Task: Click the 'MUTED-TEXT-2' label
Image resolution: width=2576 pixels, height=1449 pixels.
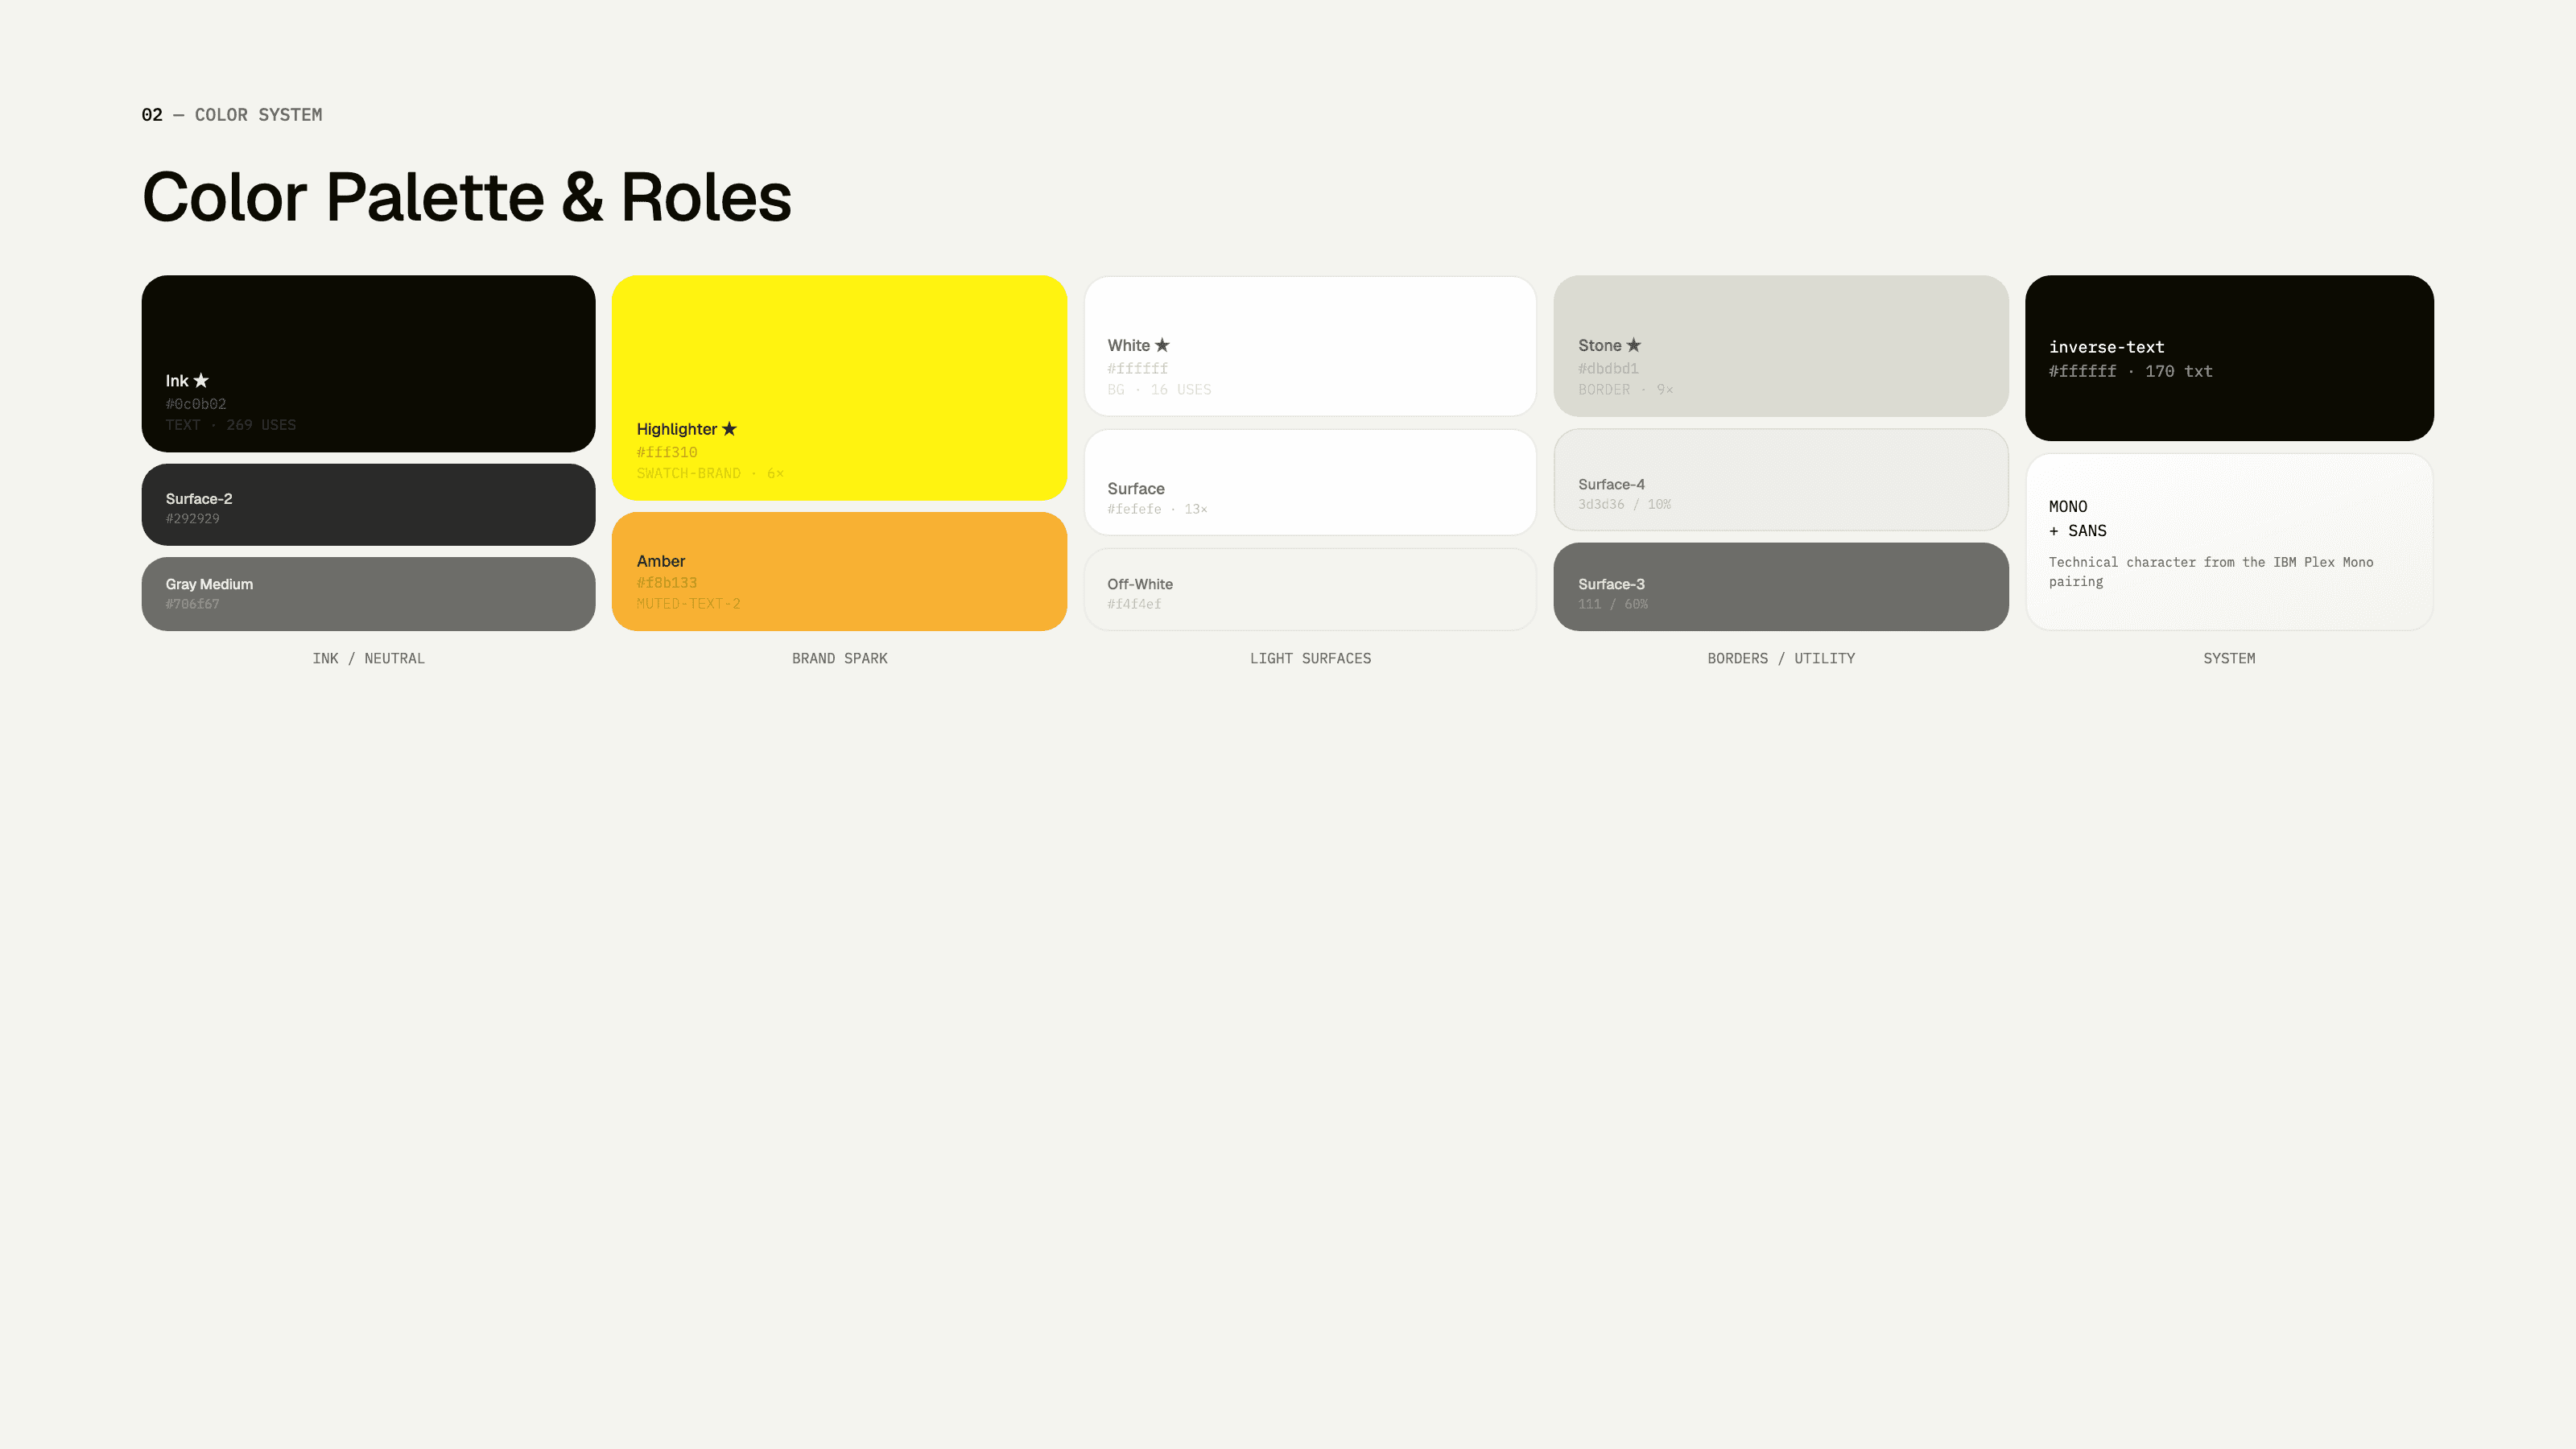Action: click(689, 604)
